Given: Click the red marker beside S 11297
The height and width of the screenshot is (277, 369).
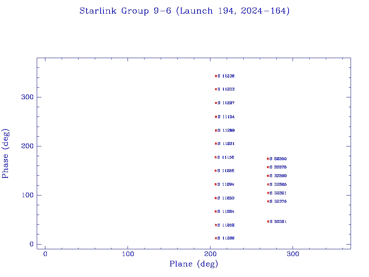Looking at the screenshot, I should coord(216,103).
